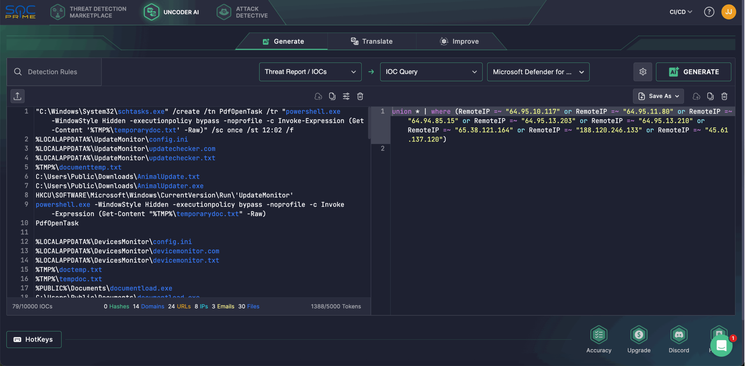746x366 pixels.
Task: Click output line number 2
Action: coord(382,149)
